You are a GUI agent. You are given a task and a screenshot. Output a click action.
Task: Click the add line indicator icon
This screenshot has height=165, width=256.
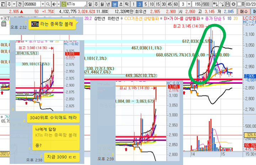[x=222, y=4]
